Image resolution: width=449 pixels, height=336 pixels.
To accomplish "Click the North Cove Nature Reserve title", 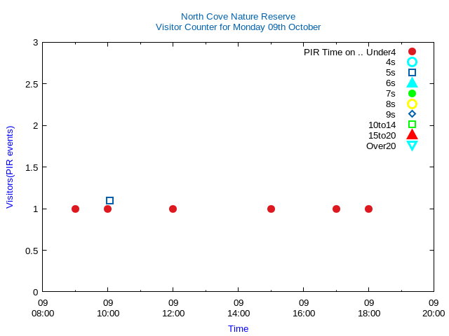I will [238, 16].
